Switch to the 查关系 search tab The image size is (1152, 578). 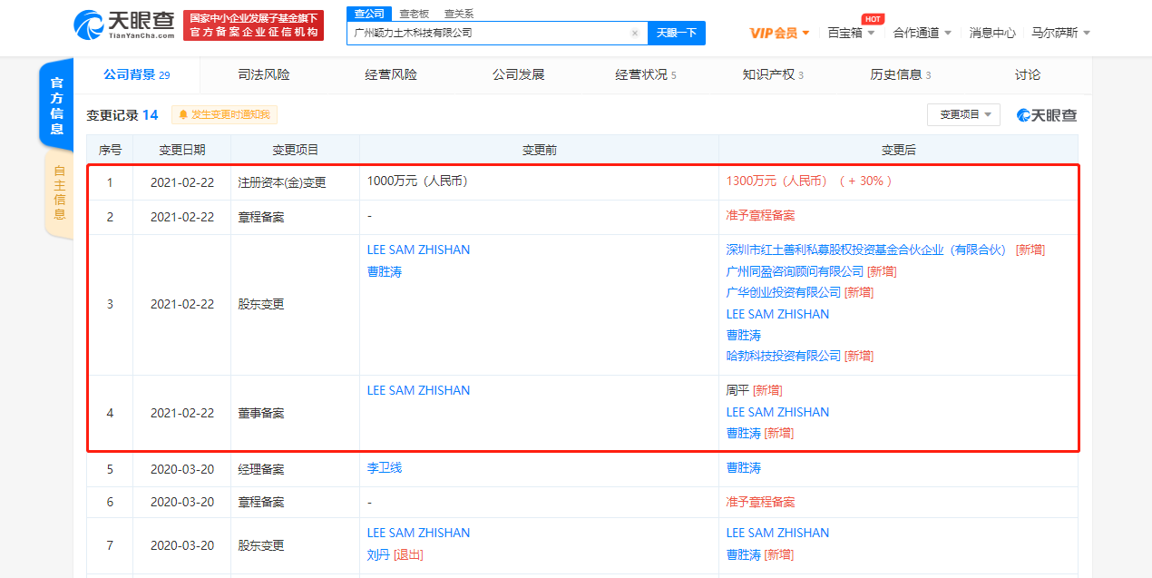tap(459, 14)
